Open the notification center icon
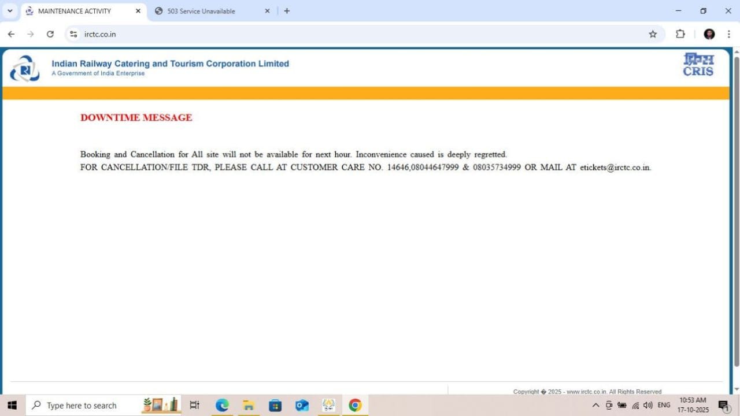 tap(724, 405)
